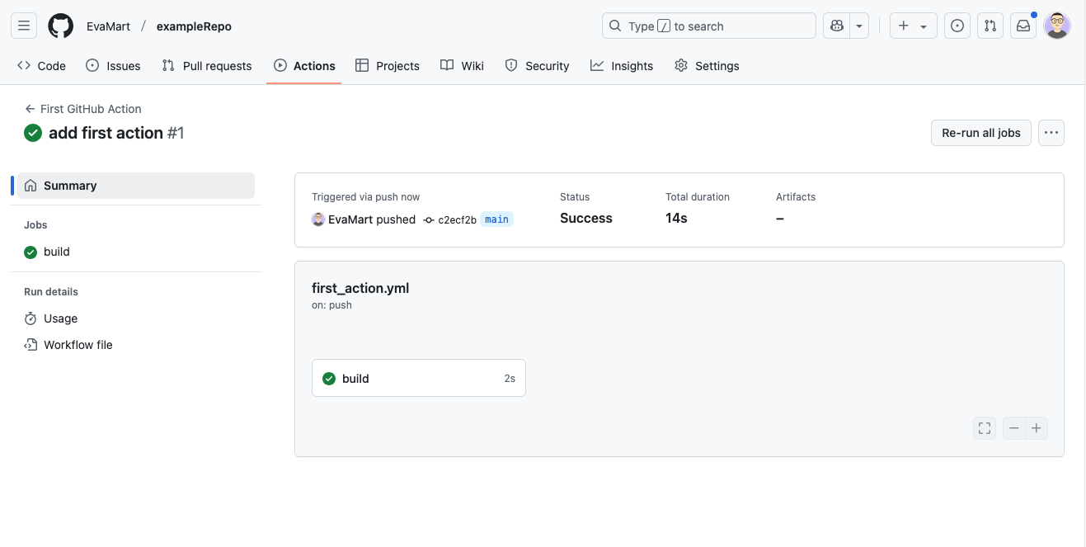
Task: Expand the workflow graph to fullscreen
Action: point(984,427)
